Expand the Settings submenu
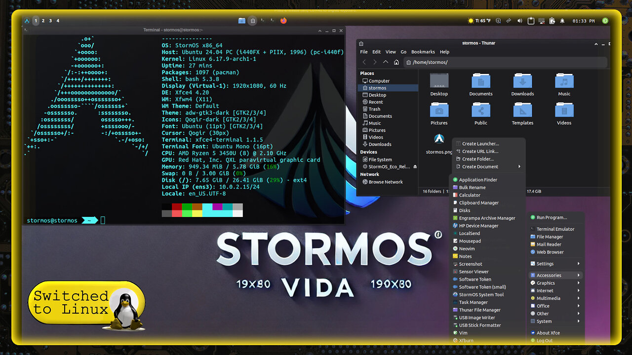The height and width of the screenshot is (355, 632). pyautogui.click(x=555, y=264)
